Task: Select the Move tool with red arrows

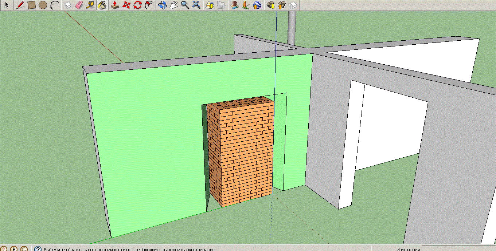Action: [126, 5]
